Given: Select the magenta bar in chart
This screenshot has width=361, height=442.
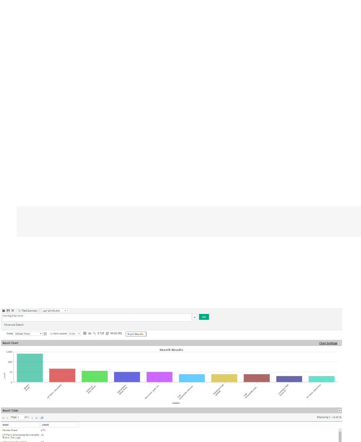Looking at the screenshot, I should (x=160, y=377).
